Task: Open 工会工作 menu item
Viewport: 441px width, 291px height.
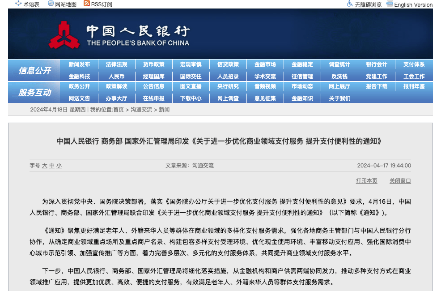Action: point(414,77)
